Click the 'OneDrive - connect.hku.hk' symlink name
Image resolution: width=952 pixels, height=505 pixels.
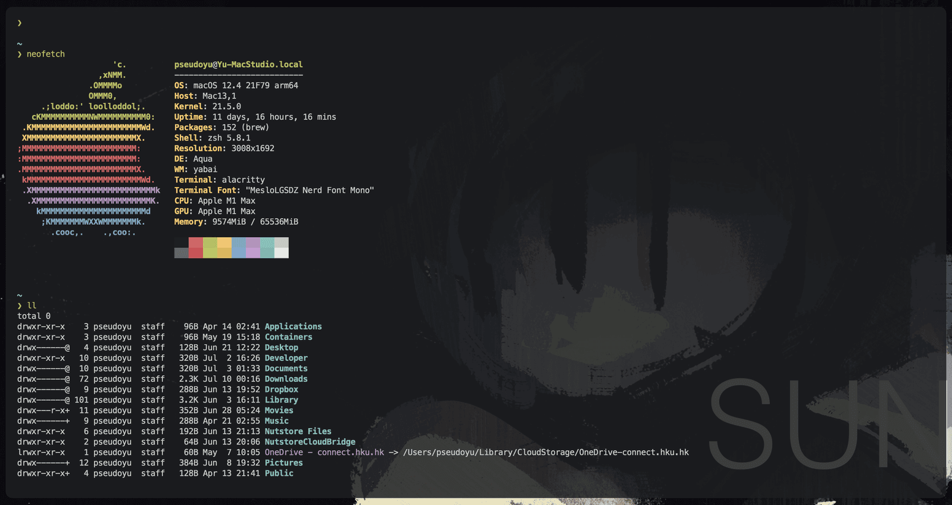click(x=324, y=453)
